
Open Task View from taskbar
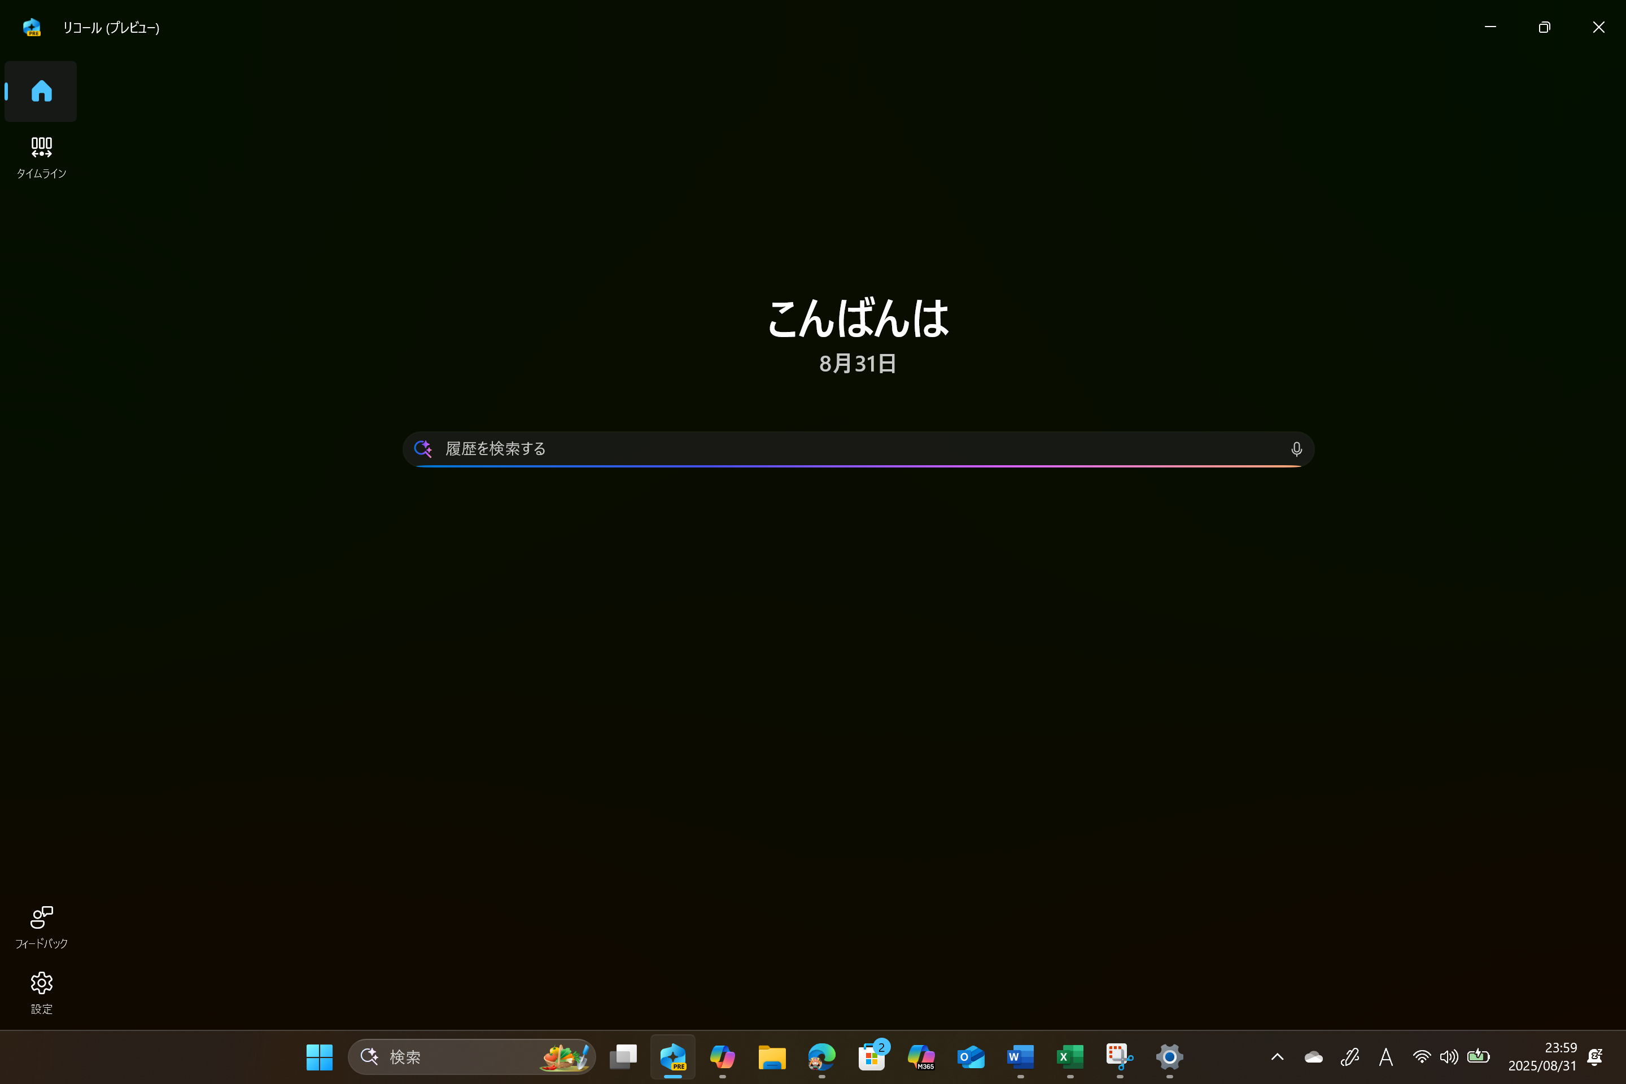pyautogui.click(x=623, y=1056)
